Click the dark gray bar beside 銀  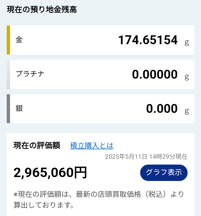tap(8, 109)
